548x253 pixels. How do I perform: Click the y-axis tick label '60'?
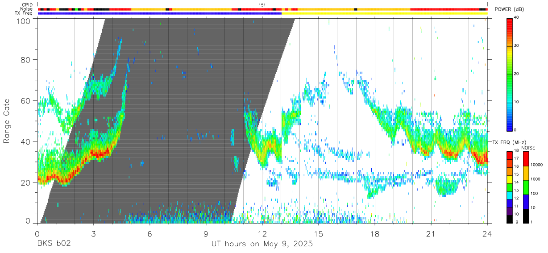(26, 100)
